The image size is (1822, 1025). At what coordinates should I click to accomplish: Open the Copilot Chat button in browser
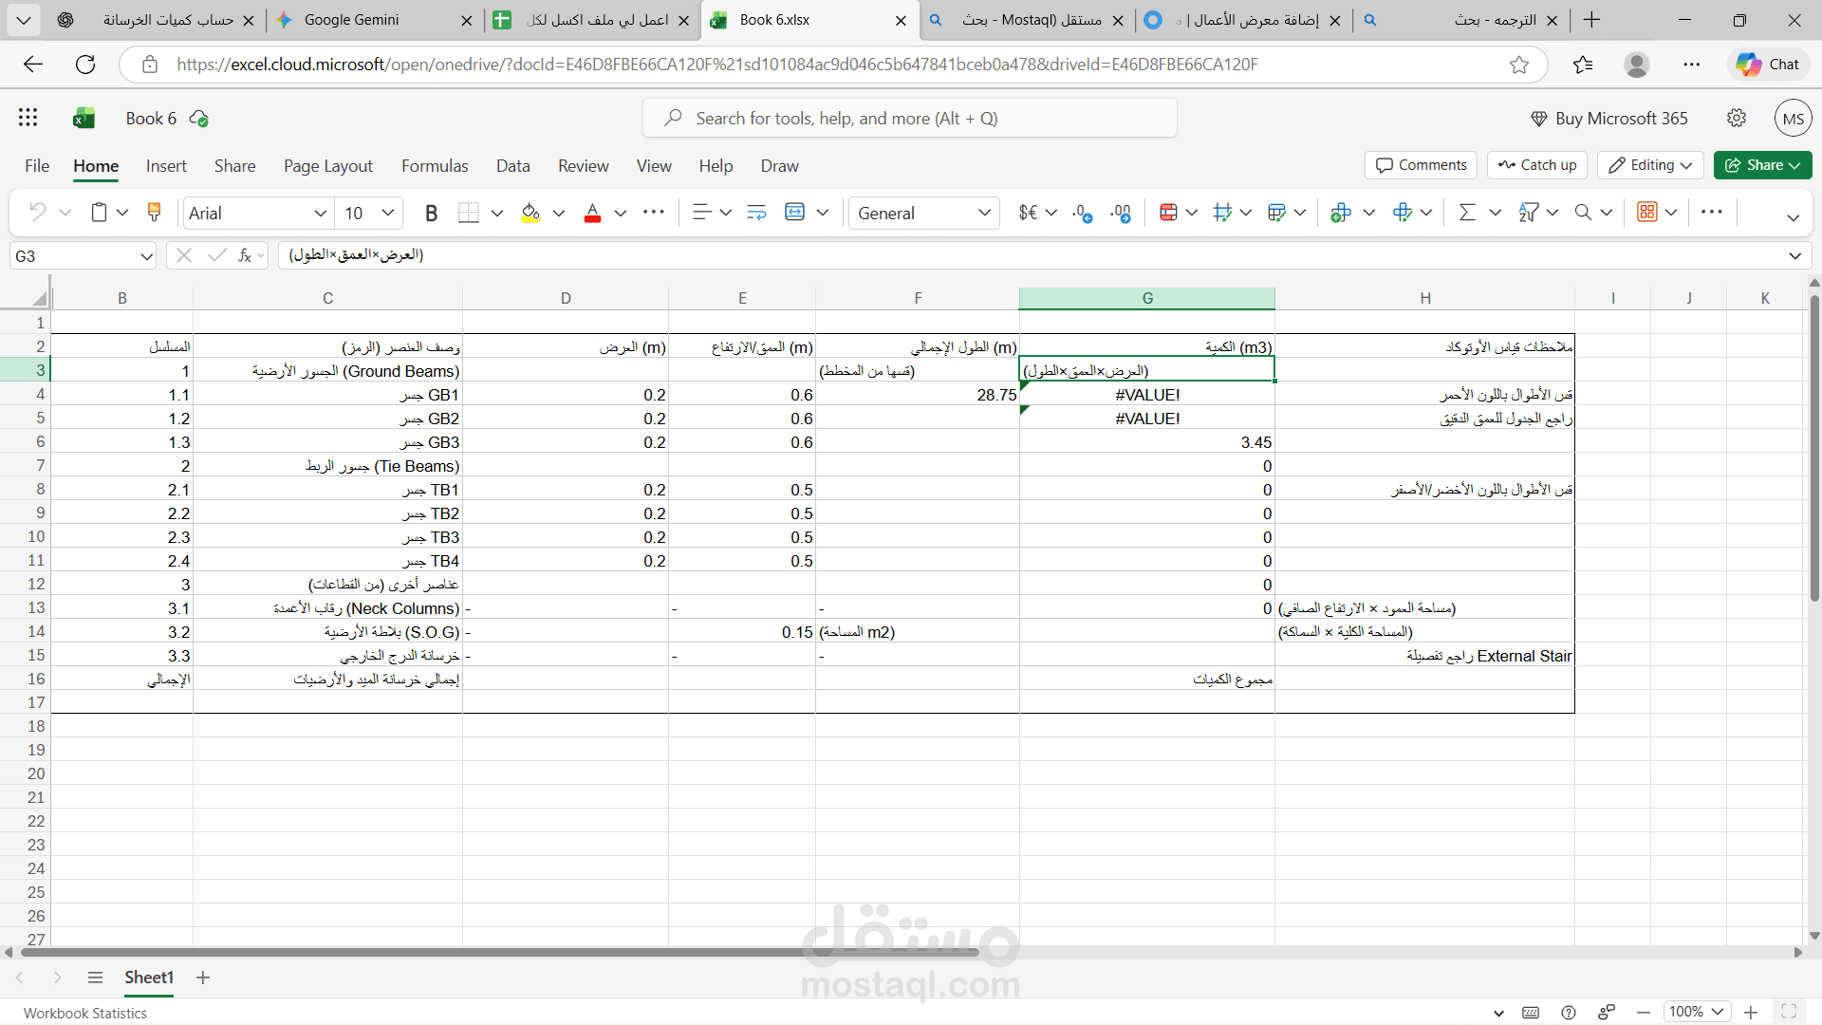click(1768, 65)
